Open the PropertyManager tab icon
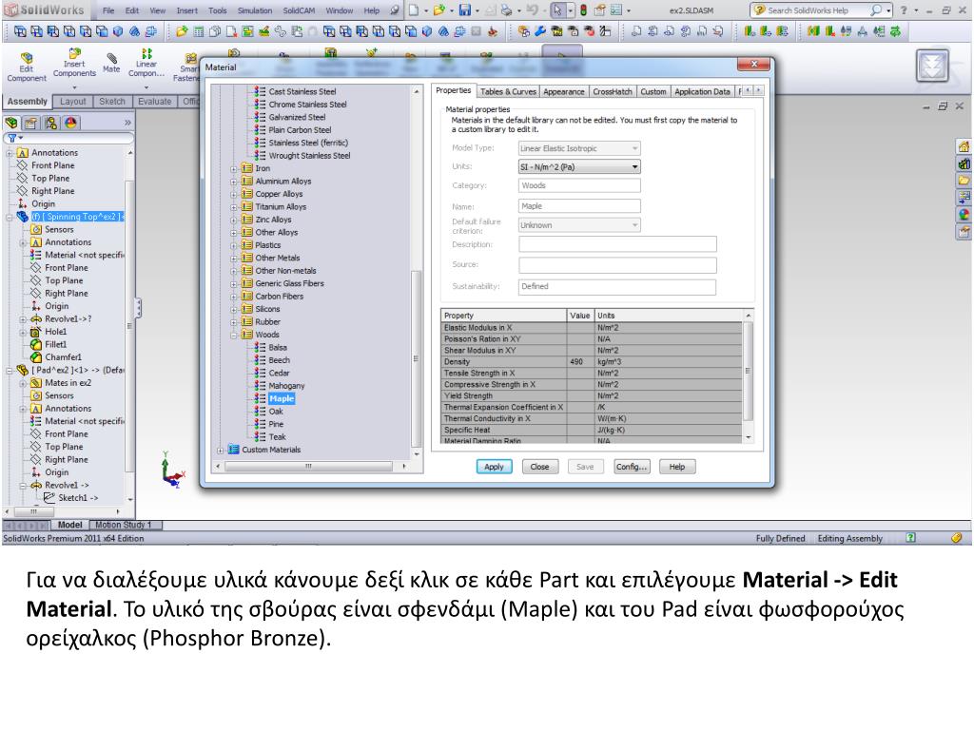The height and width of the screenshot is (730, 974). [x=30, y=123]
